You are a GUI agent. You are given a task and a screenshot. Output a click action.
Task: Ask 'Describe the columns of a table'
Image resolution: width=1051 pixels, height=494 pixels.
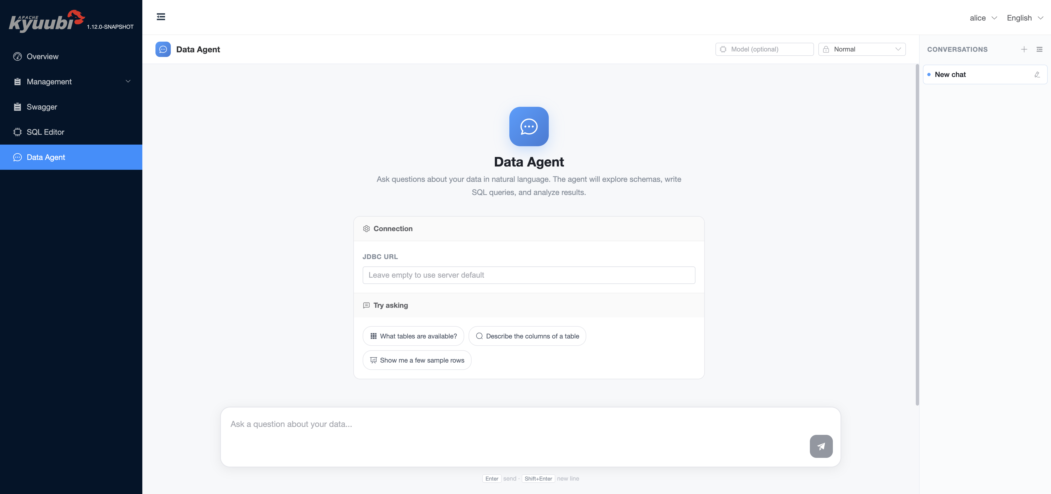click(527, 336)
